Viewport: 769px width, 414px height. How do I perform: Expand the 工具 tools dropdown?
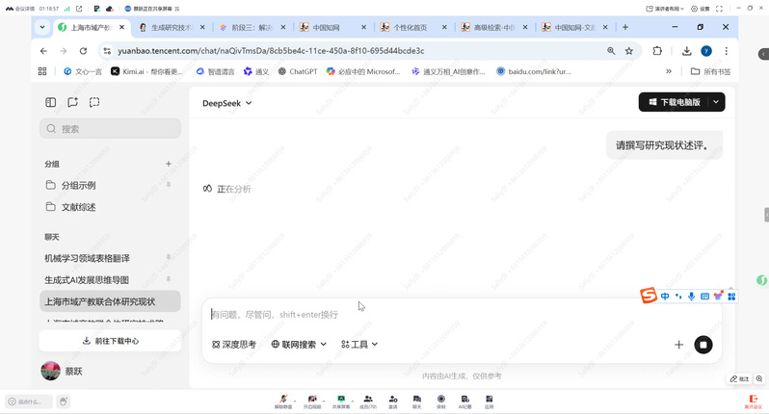[359, 344]
